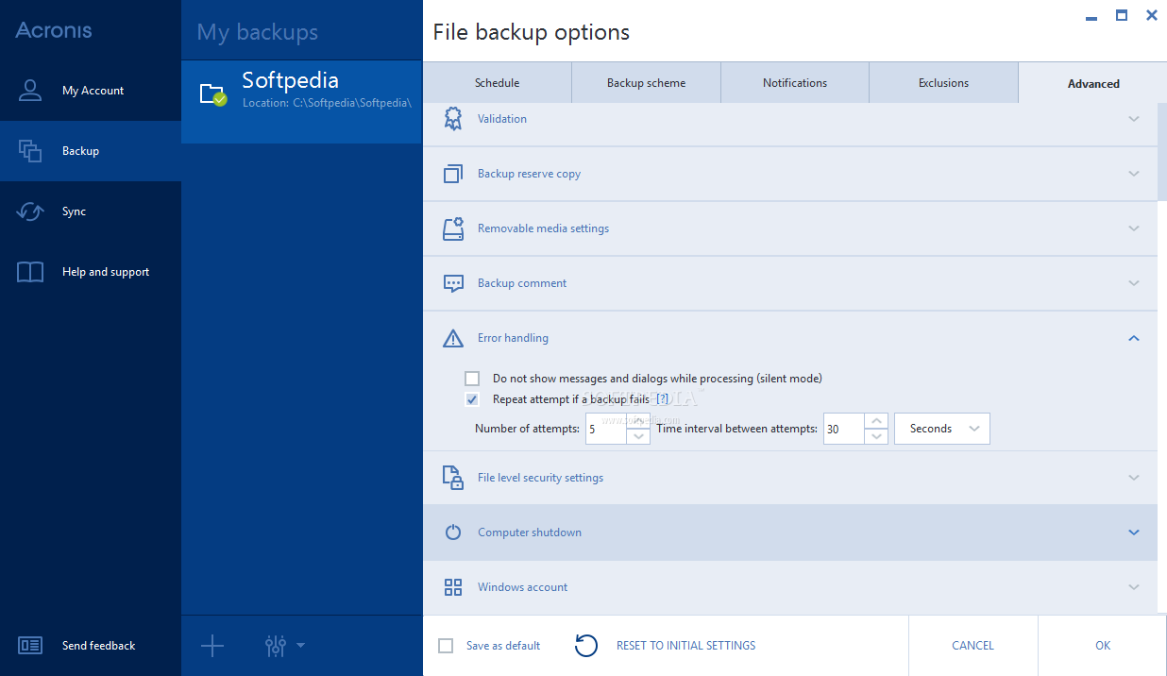Enable silent mode checkbox
Screen dimensions: 1167x676
point(472,379)
